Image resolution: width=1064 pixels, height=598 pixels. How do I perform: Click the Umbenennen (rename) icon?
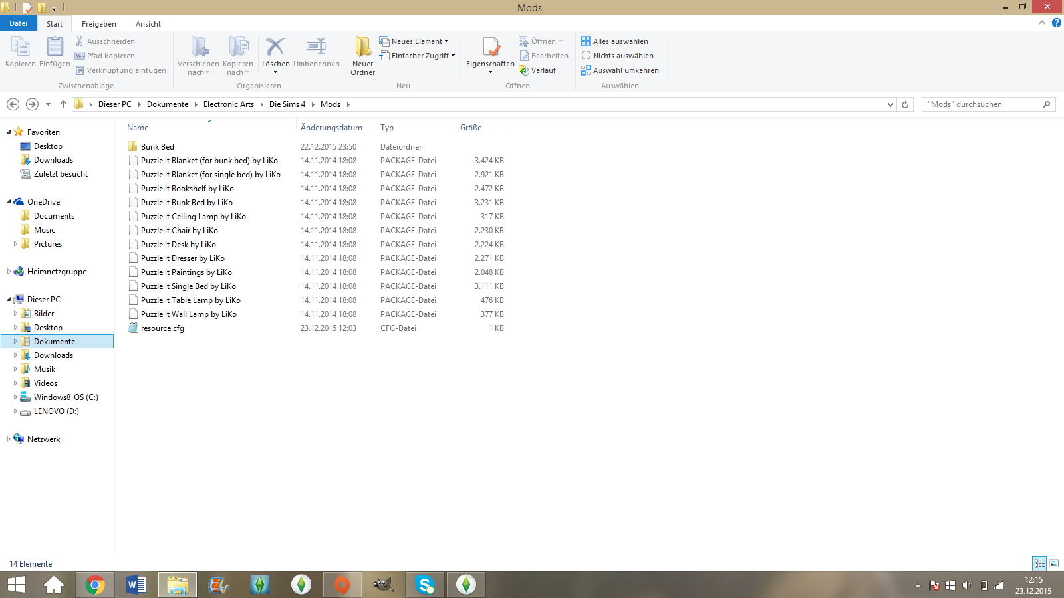point(316,48)
